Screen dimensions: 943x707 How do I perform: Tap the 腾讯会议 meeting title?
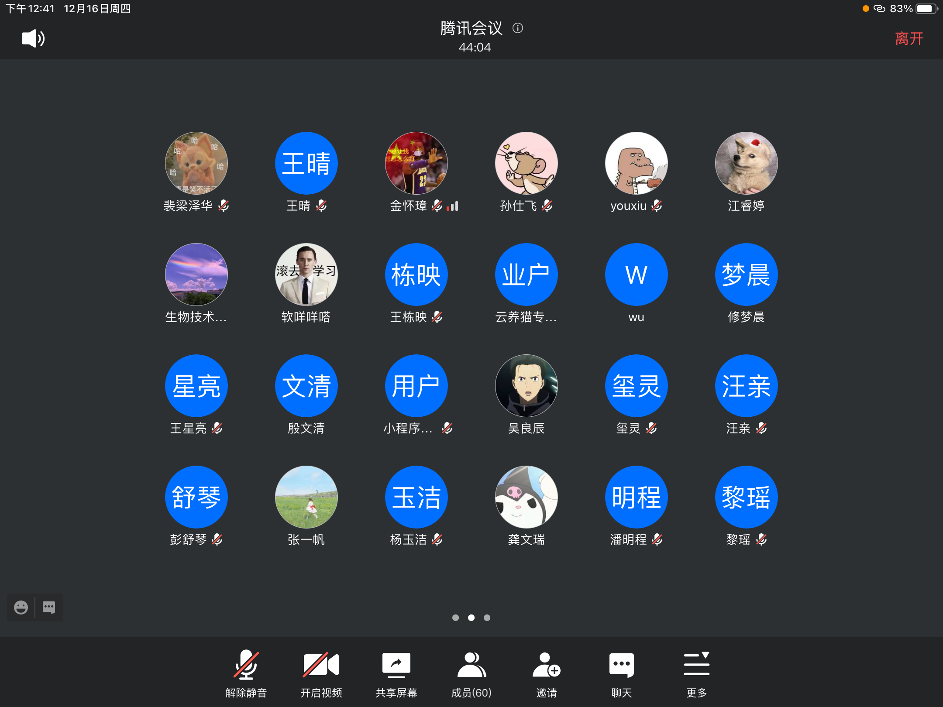pos(471,28)
